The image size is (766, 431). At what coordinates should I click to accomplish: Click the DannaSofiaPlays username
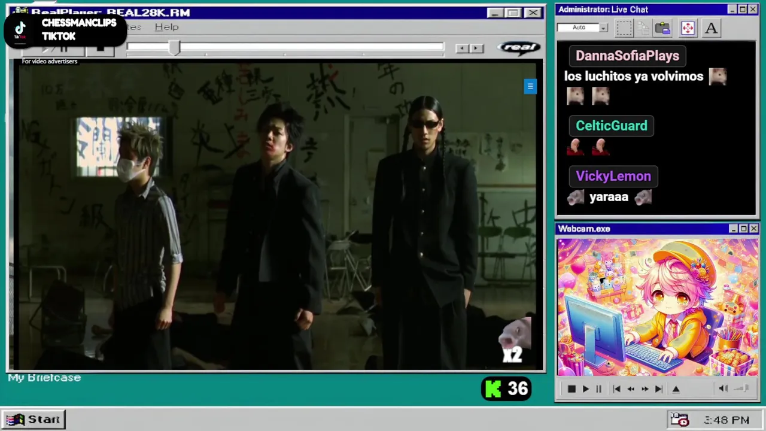coord(627,56)
